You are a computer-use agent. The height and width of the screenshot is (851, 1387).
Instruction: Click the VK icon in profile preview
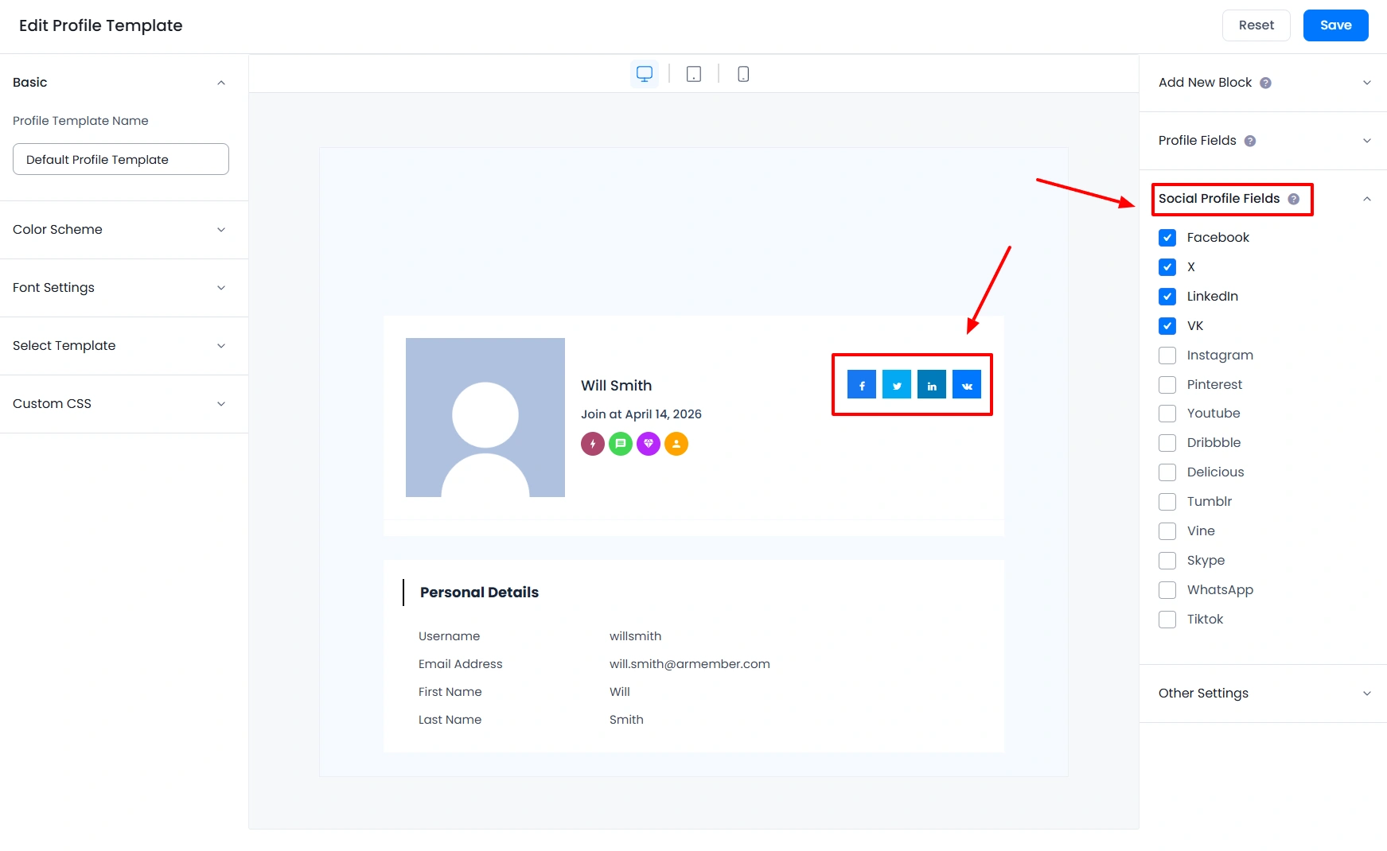tap(967, 385)
